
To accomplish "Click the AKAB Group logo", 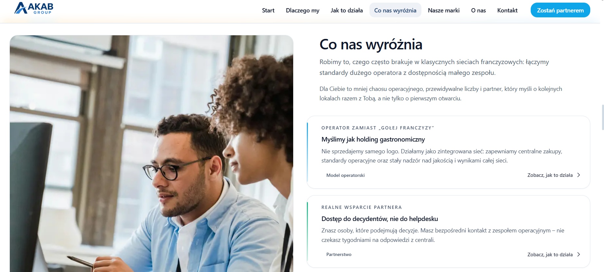I will click(x=34, y=8).
